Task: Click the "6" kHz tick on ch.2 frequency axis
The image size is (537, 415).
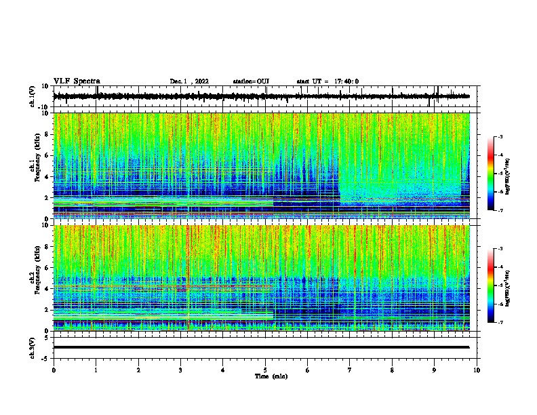Action: (48, 268)
